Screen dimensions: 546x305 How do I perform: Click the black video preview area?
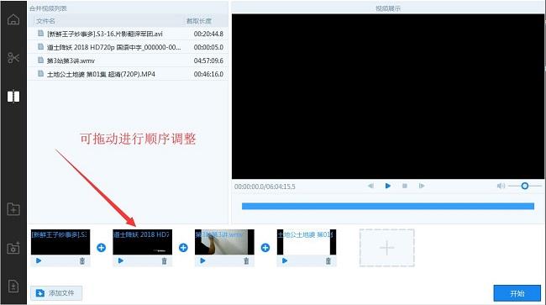point(388,97)
